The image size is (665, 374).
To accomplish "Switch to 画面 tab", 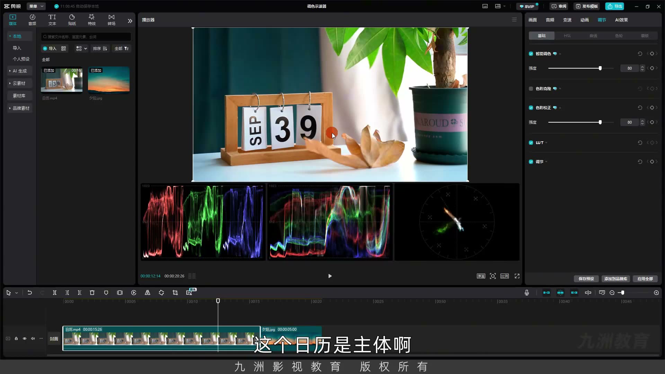I will pyautogui.click(x=533, y=20).
